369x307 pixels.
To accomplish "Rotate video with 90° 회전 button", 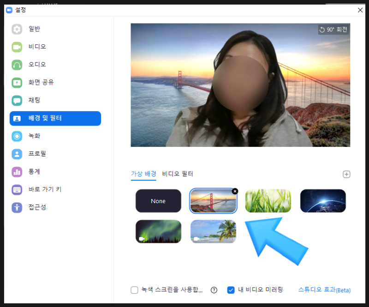I will click(x=333, y=30).
